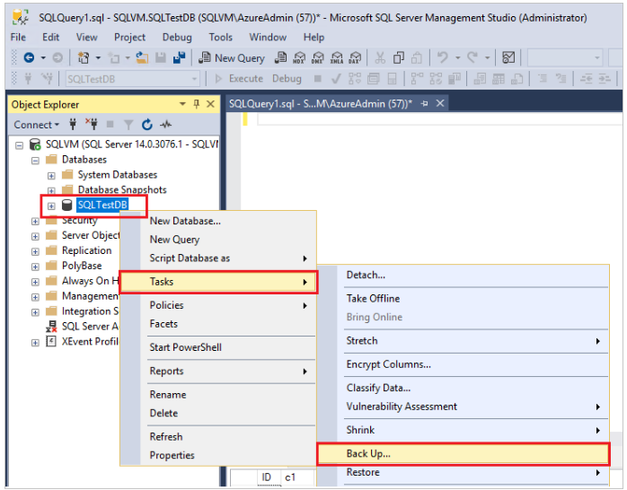The image size is (627, 490).
Task: Expand the Replication folder
Action: (35, 251)
